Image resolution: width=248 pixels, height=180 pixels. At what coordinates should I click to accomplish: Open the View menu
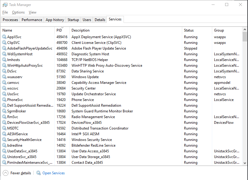pyautogui.click(x=32, y=12)
